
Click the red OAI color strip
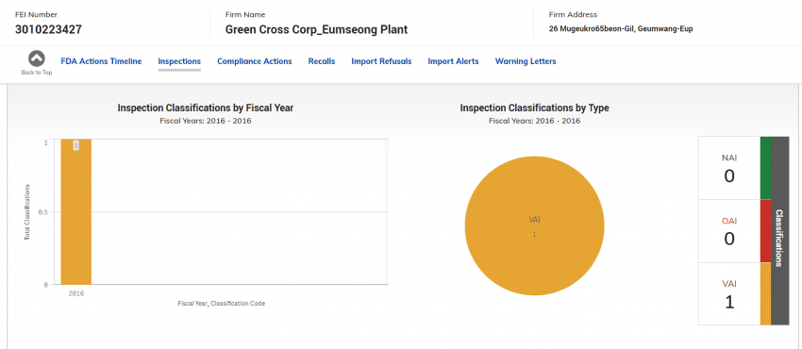765,231
